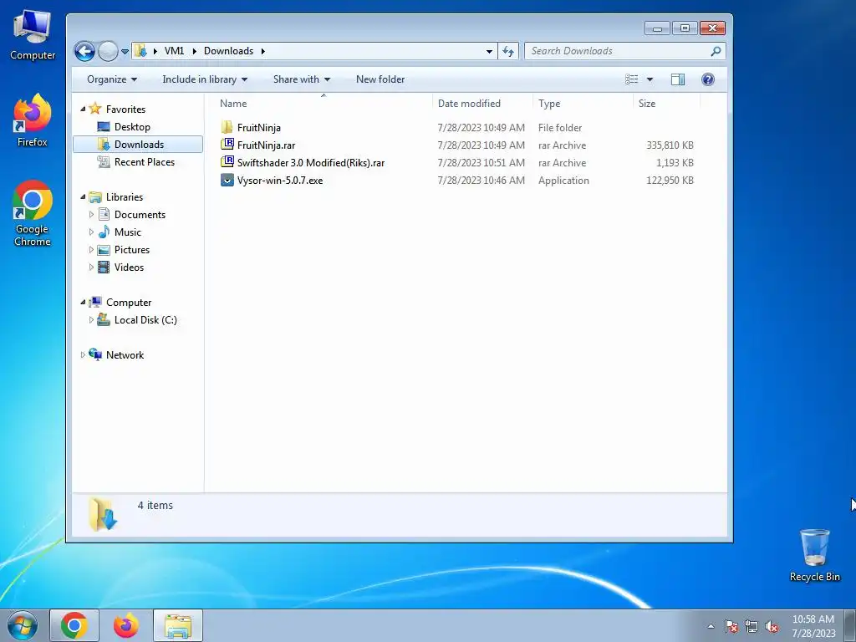Viewport: 856px width, 642px height.
Task: Toggle the preview pane button
Action: tap(677, 79)
